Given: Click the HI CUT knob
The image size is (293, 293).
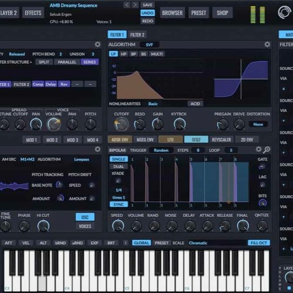Looking at the screenshot, I should pos(43,226).
